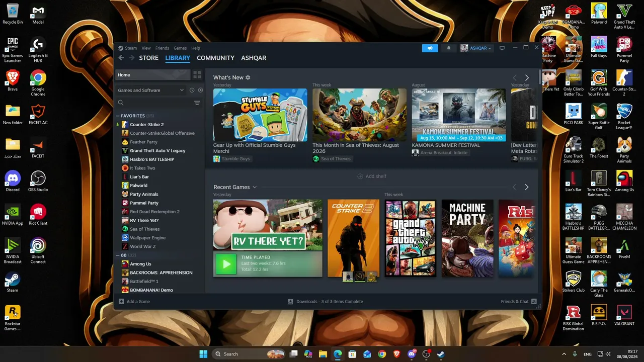This screenshot has height=362, width=644.
Task: Show hidden icons in system tray
Action: tap(563, 354)
